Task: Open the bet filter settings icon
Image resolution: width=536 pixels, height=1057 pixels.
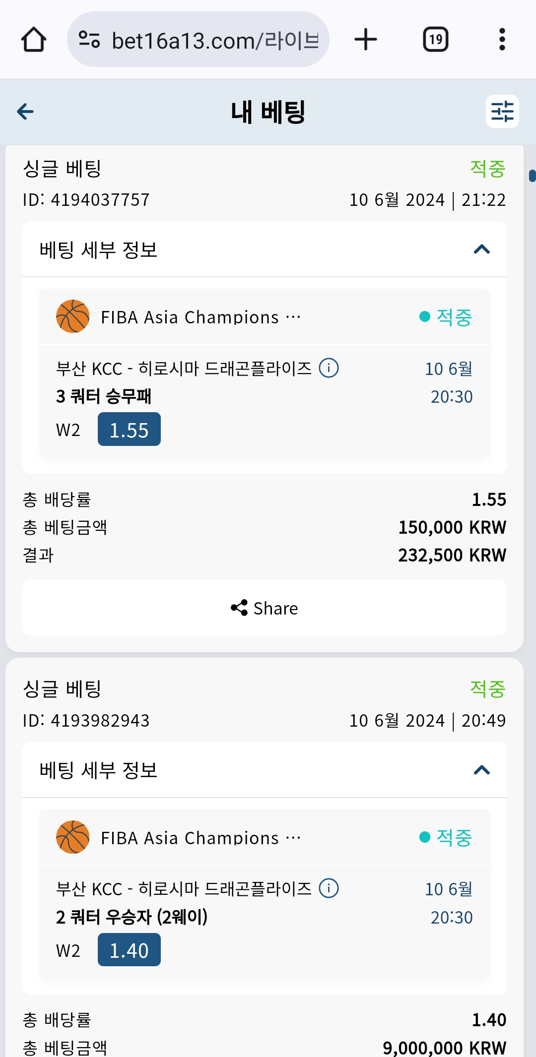Action: click(502, 112)
